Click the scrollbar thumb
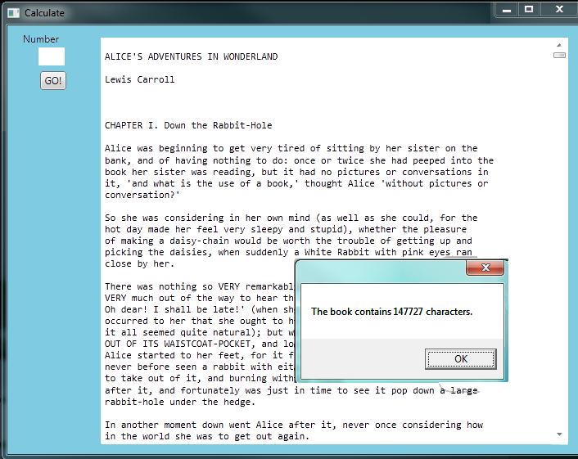 coord(559,56)
